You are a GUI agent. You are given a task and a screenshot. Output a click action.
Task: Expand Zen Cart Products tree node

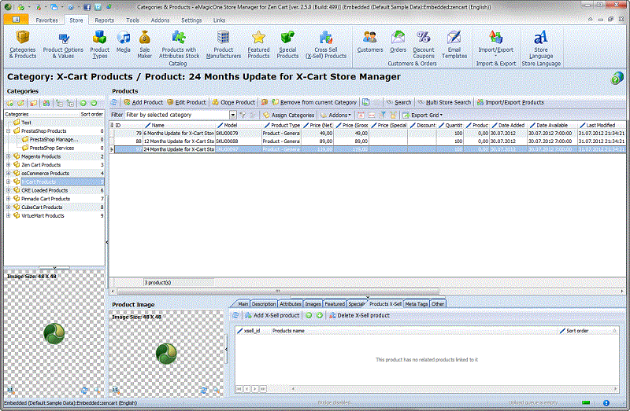pos(8,165)
